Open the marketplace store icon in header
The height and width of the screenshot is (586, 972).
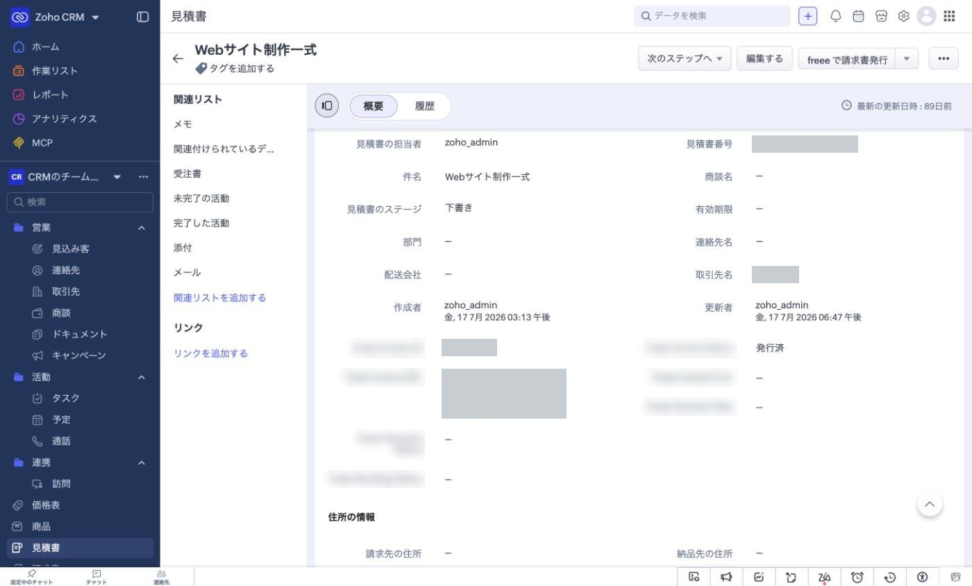(881, 16)
